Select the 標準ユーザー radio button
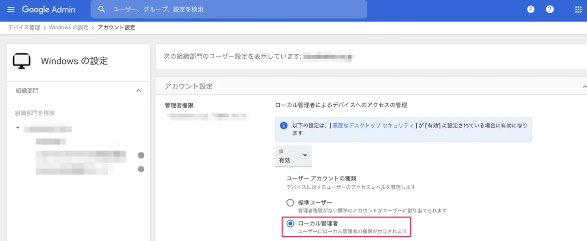 click(x=290, y=202)
